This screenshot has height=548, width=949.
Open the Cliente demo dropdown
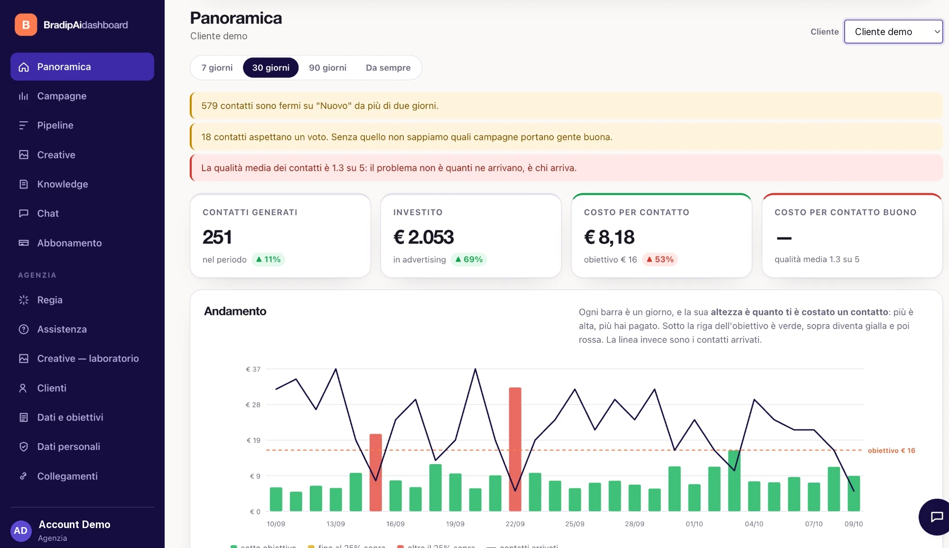tap(893, 32)
